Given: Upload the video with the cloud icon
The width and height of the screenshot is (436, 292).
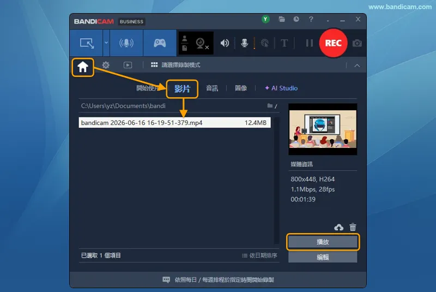Looking at the screenshot, I should click(338, 228).
